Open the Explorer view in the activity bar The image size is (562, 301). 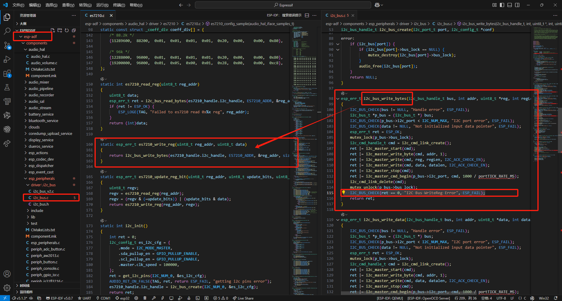click(x=7, y=17)
